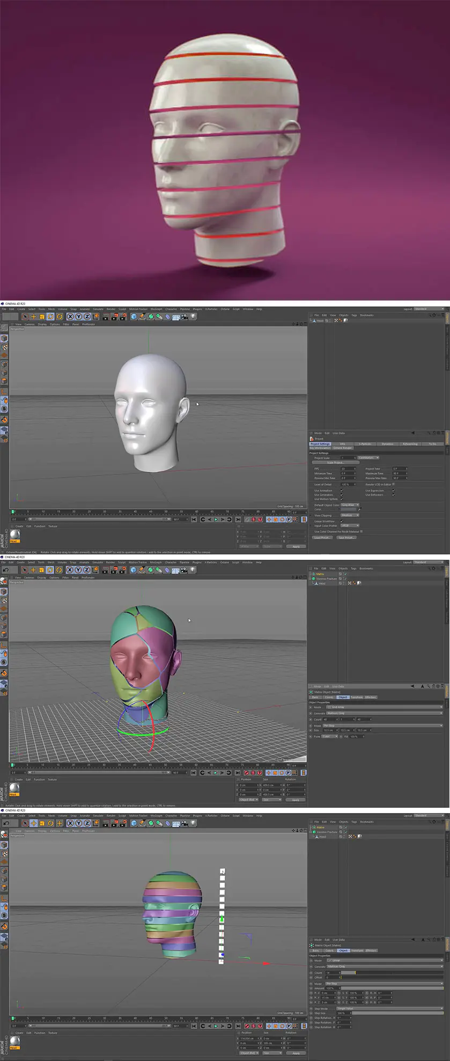
Task: Click the Light icon in white-head window
Action: pos(193,317)
